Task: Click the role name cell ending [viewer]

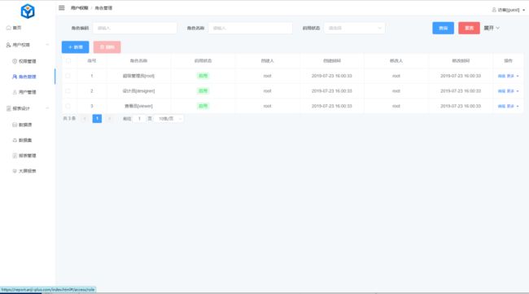Action: tap(138, 106)
